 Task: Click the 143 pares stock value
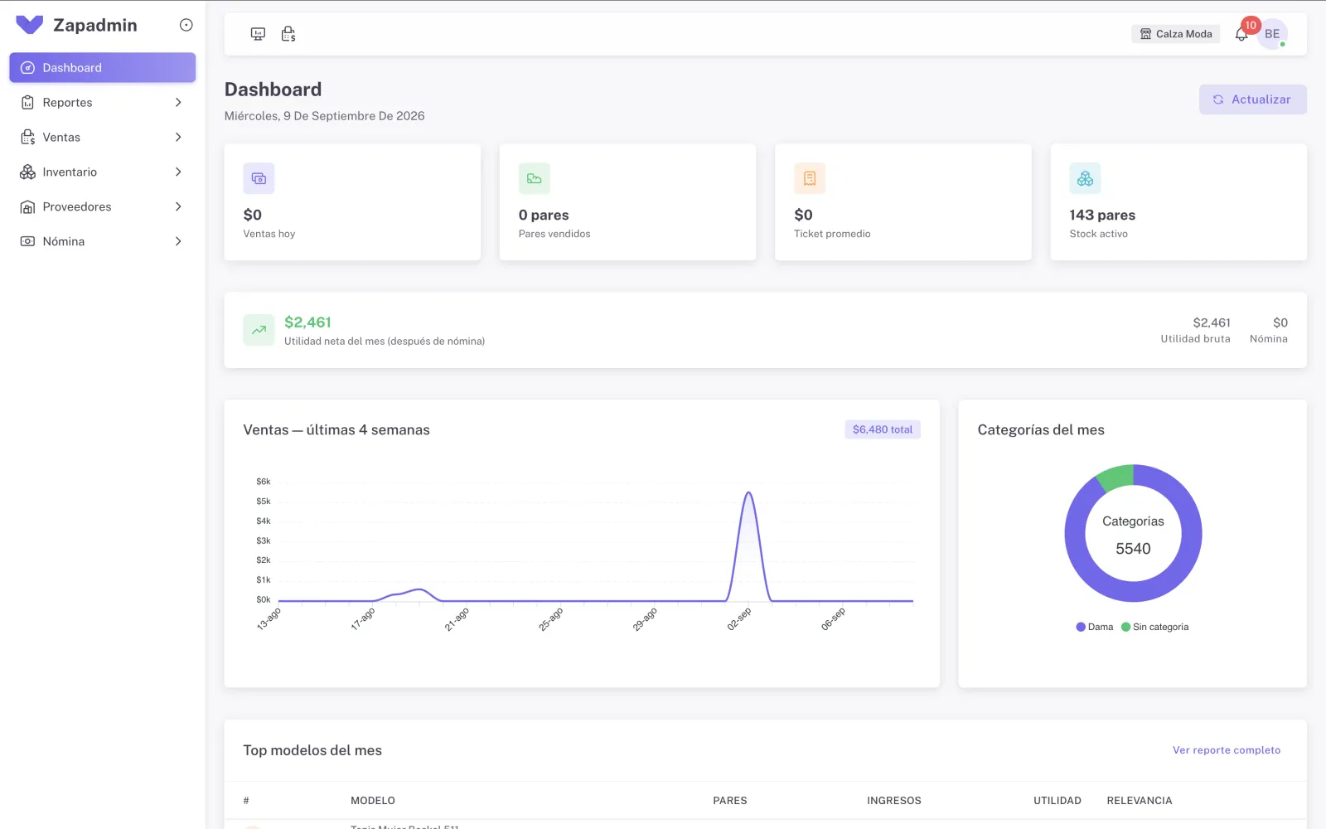pos(1102,216)
